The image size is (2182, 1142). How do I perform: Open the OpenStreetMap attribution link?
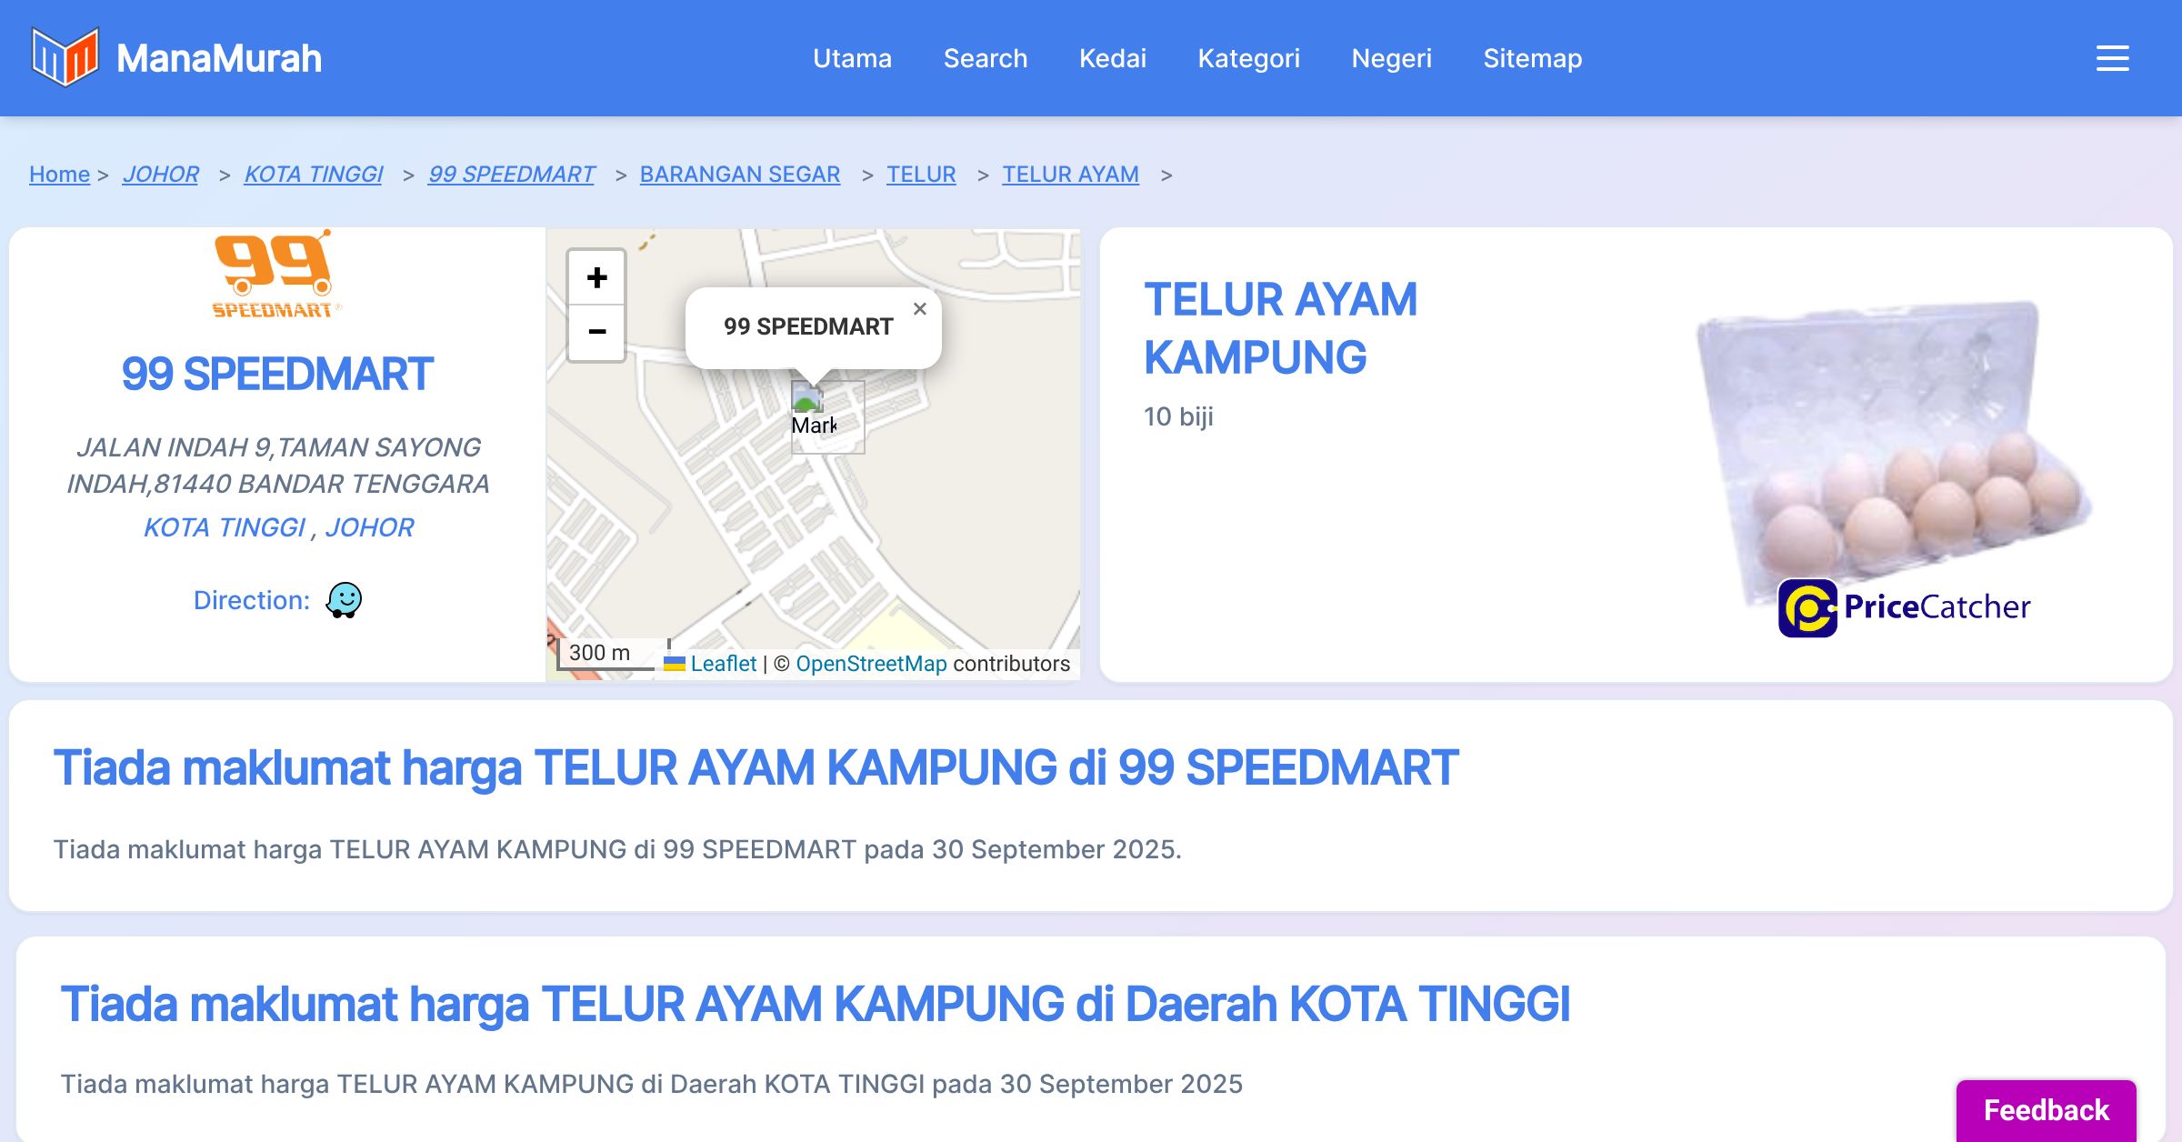click(871, 664)
